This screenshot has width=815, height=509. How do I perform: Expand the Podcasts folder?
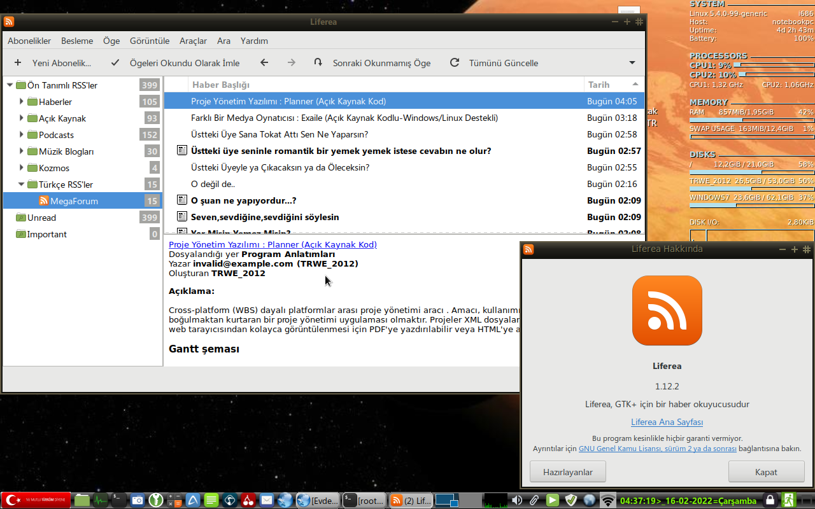[x=21, y=135]
